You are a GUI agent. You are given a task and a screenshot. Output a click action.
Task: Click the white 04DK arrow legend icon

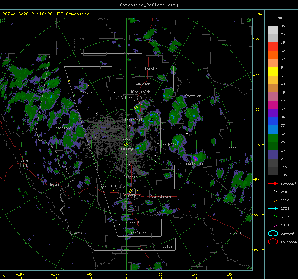pyautogui.click(x=273, y=192)
